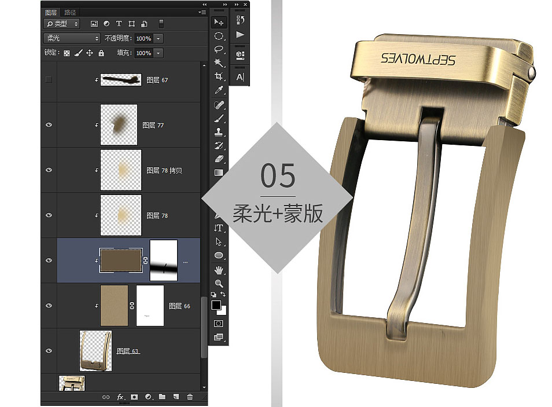Hide layer 图层 66
The width and height of the screenshot is (552, 407).
tap(49, 306)
